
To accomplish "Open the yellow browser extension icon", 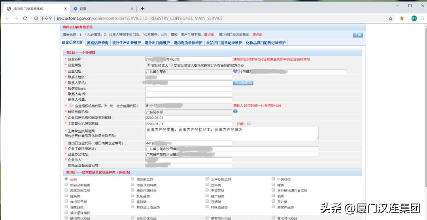I will [x=402, y=18].
